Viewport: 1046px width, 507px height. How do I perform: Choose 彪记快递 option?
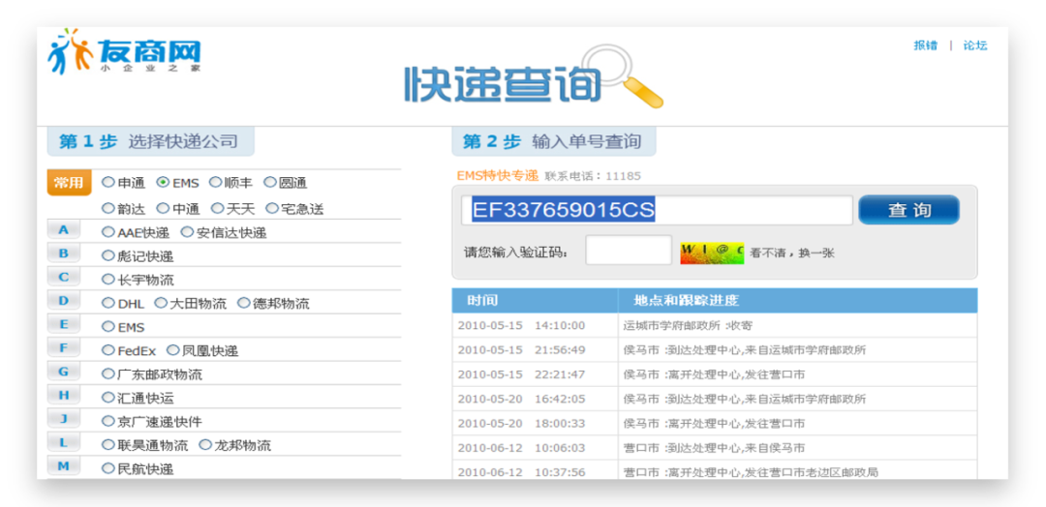pos(108,255)
